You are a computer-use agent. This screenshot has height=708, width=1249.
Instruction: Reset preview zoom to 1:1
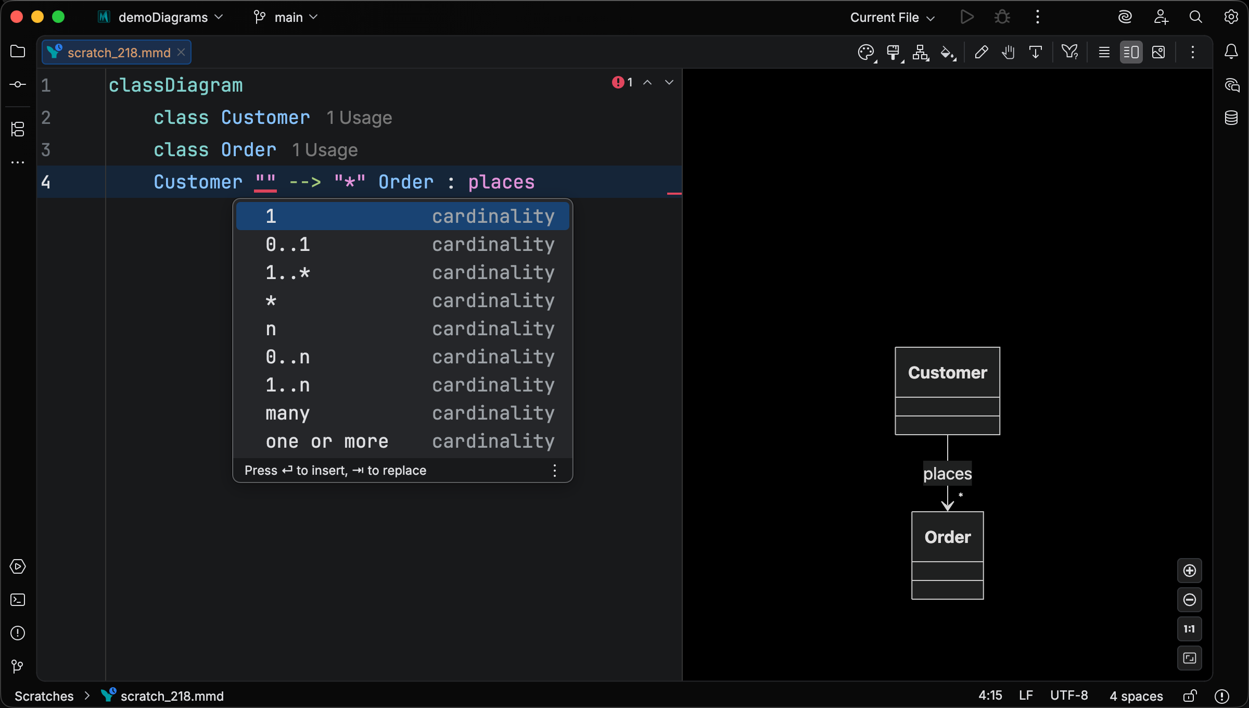click(1190, 629)
